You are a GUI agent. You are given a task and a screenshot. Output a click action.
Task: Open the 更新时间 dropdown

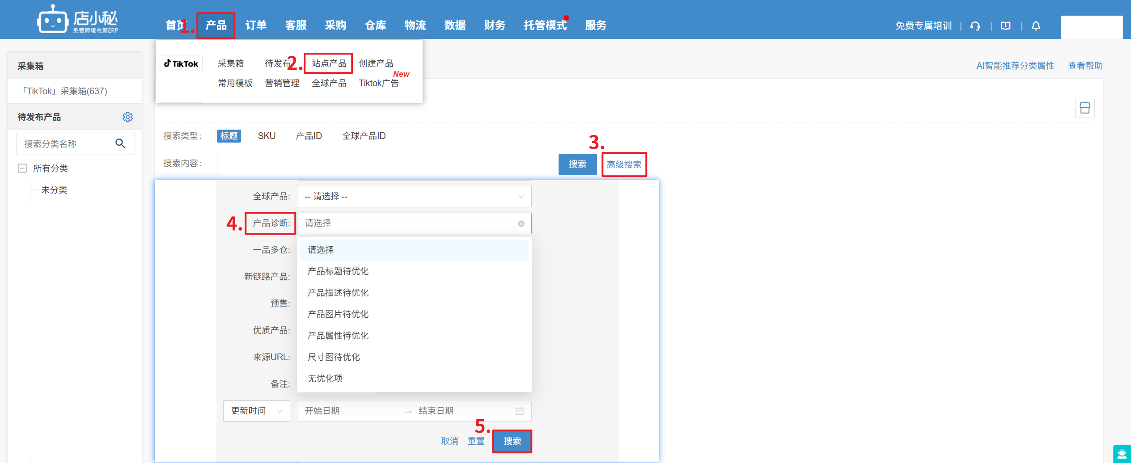pos(256,411)
